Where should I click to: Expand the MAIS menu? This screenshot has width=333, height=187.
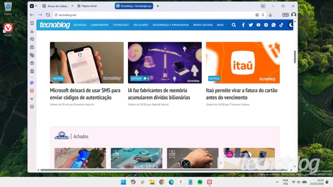coord(221,25)
